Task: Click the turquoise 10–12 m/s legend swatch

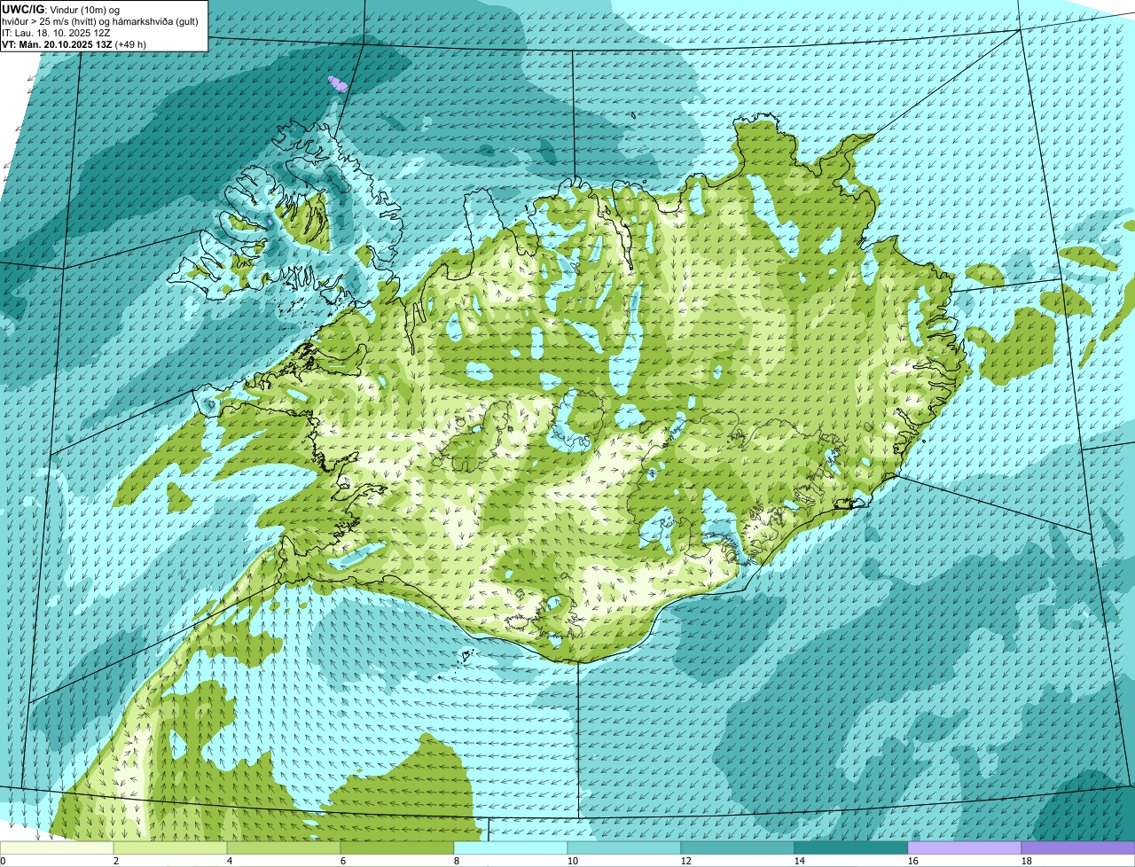Action: pos(624,847)
